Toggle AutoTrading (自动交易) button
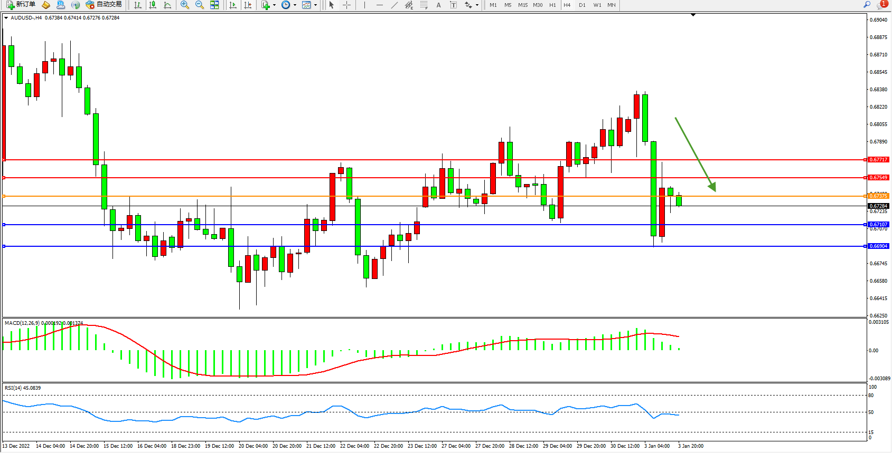 point(104,5)
